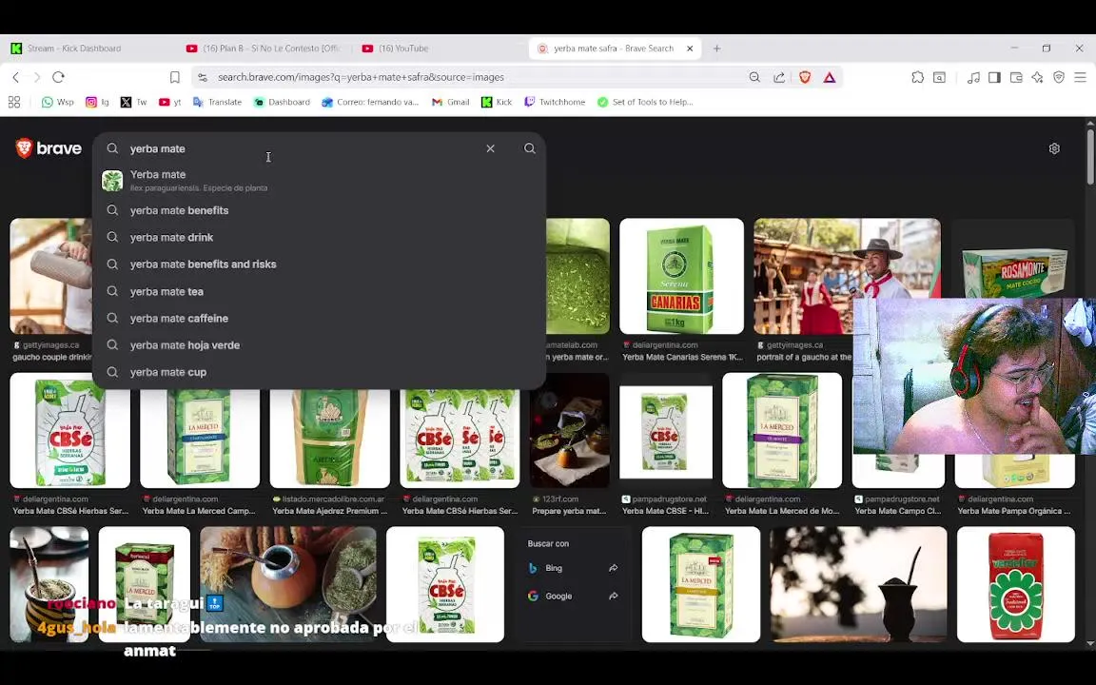Screen dimensions: 1096x685
Task: Open Brave Shields lion icon
Action: [805, 78]
